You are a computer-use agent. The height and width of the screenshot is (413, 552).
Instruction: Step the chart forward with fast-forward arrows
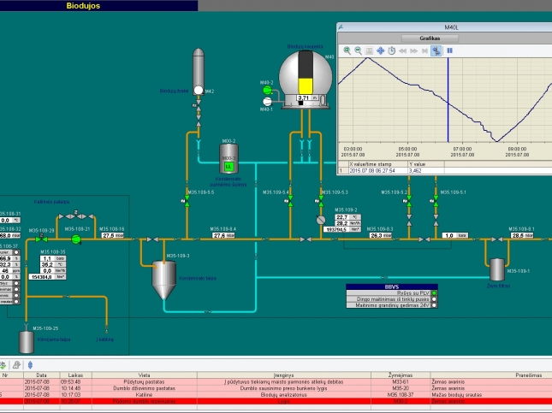413,50
